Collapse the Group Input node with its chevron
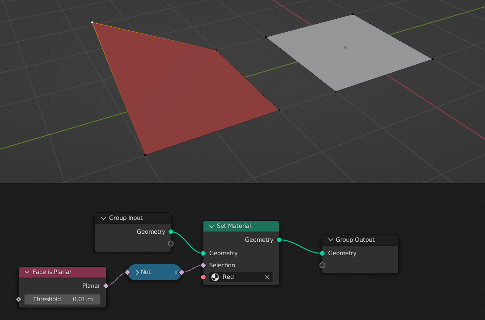 click(x=103, y=218)
